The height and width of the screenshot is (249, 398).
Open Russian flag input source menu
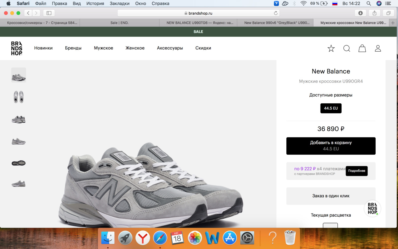335,3
